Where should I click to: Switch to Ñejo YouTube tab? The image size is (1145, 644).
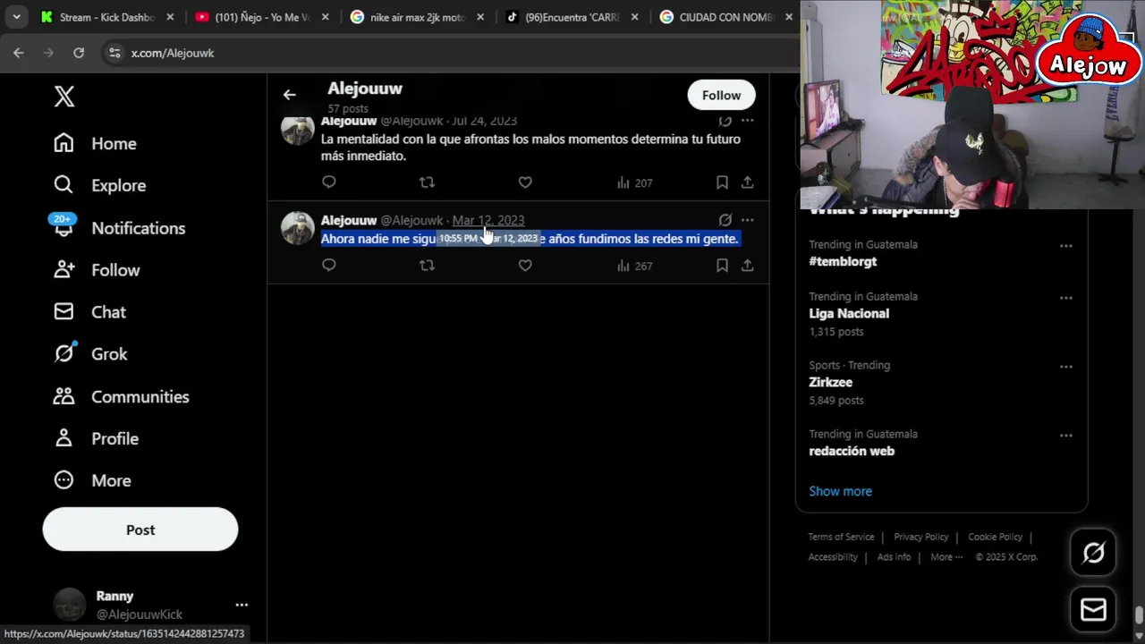coord(261,17)
